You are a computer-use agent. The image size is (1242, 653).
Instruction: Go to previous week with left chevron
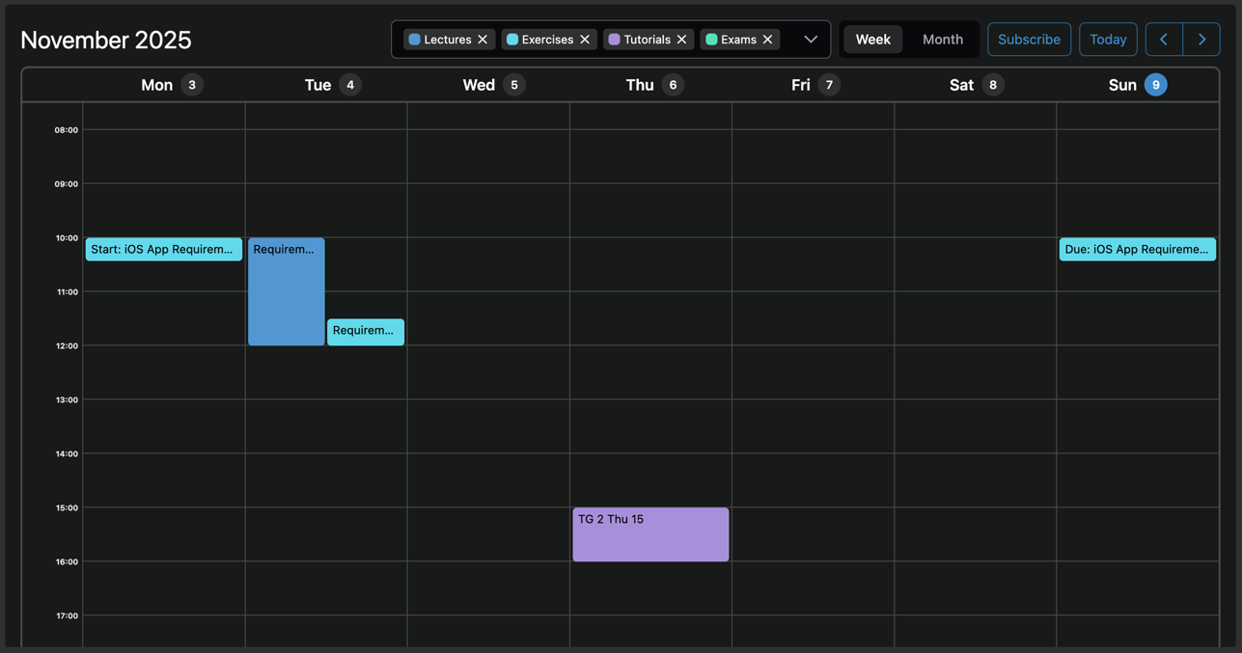[1164, 40]
